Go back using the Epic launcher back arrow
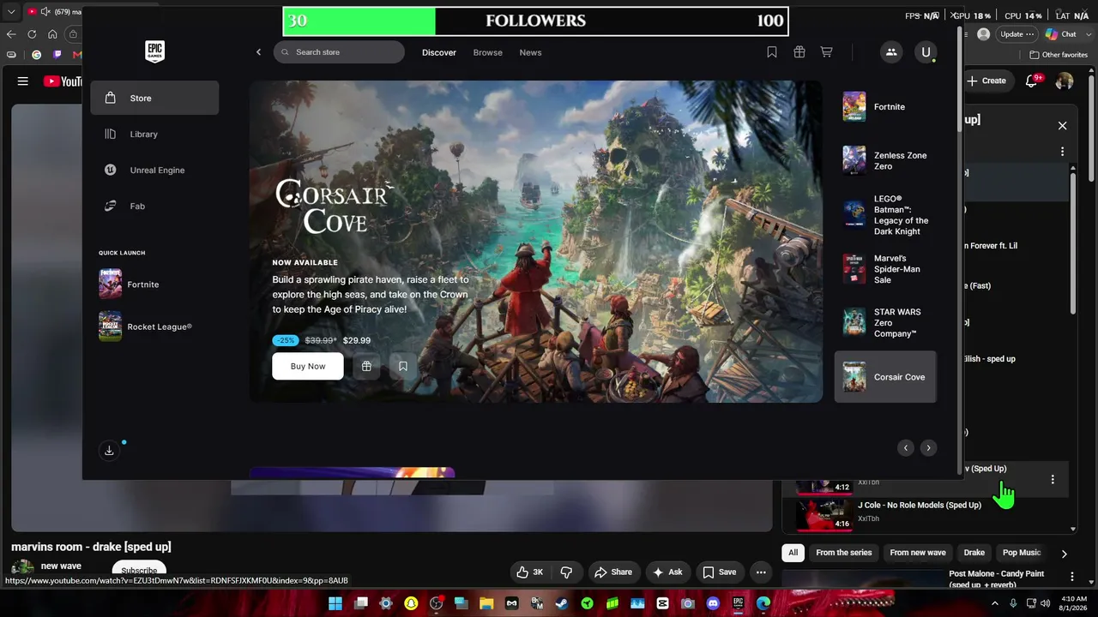 (258, 52)
